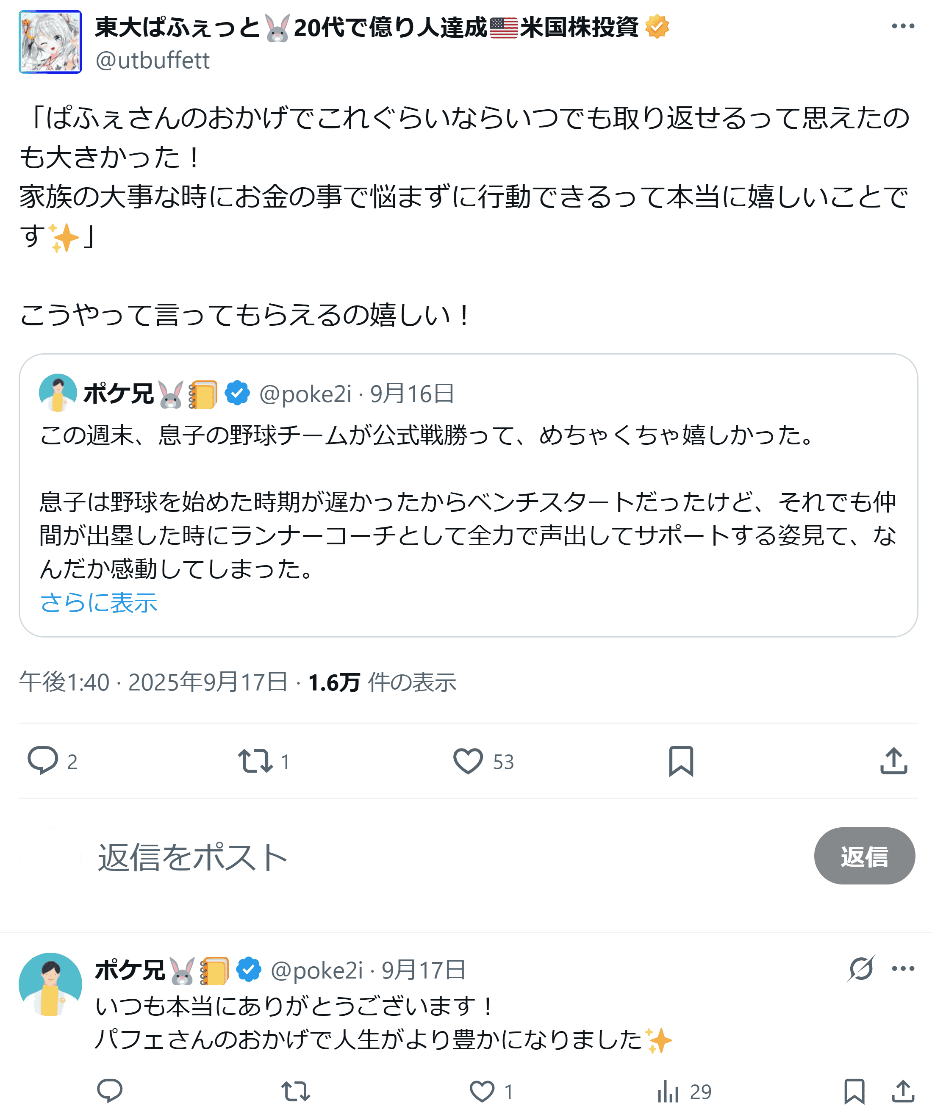This screenshot has width=932, height=1120.
Task: Open replies on the main post
Action: coord(43,761)
